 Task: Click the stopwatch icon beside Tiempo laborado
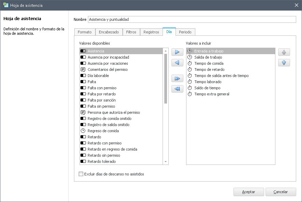190,82
